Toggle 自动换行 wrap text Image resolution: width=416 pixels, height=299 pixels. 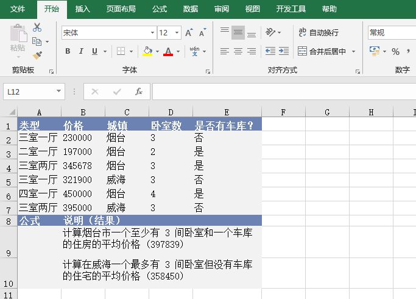click(x=318, y=32)
